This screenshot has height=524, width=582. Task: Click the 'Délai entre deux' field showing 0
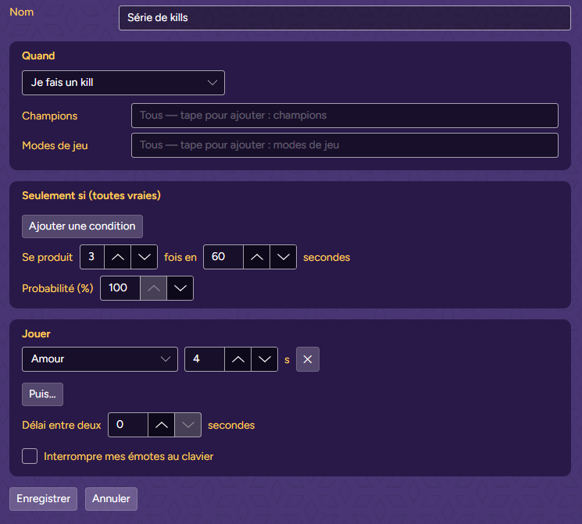click(127, 425)
